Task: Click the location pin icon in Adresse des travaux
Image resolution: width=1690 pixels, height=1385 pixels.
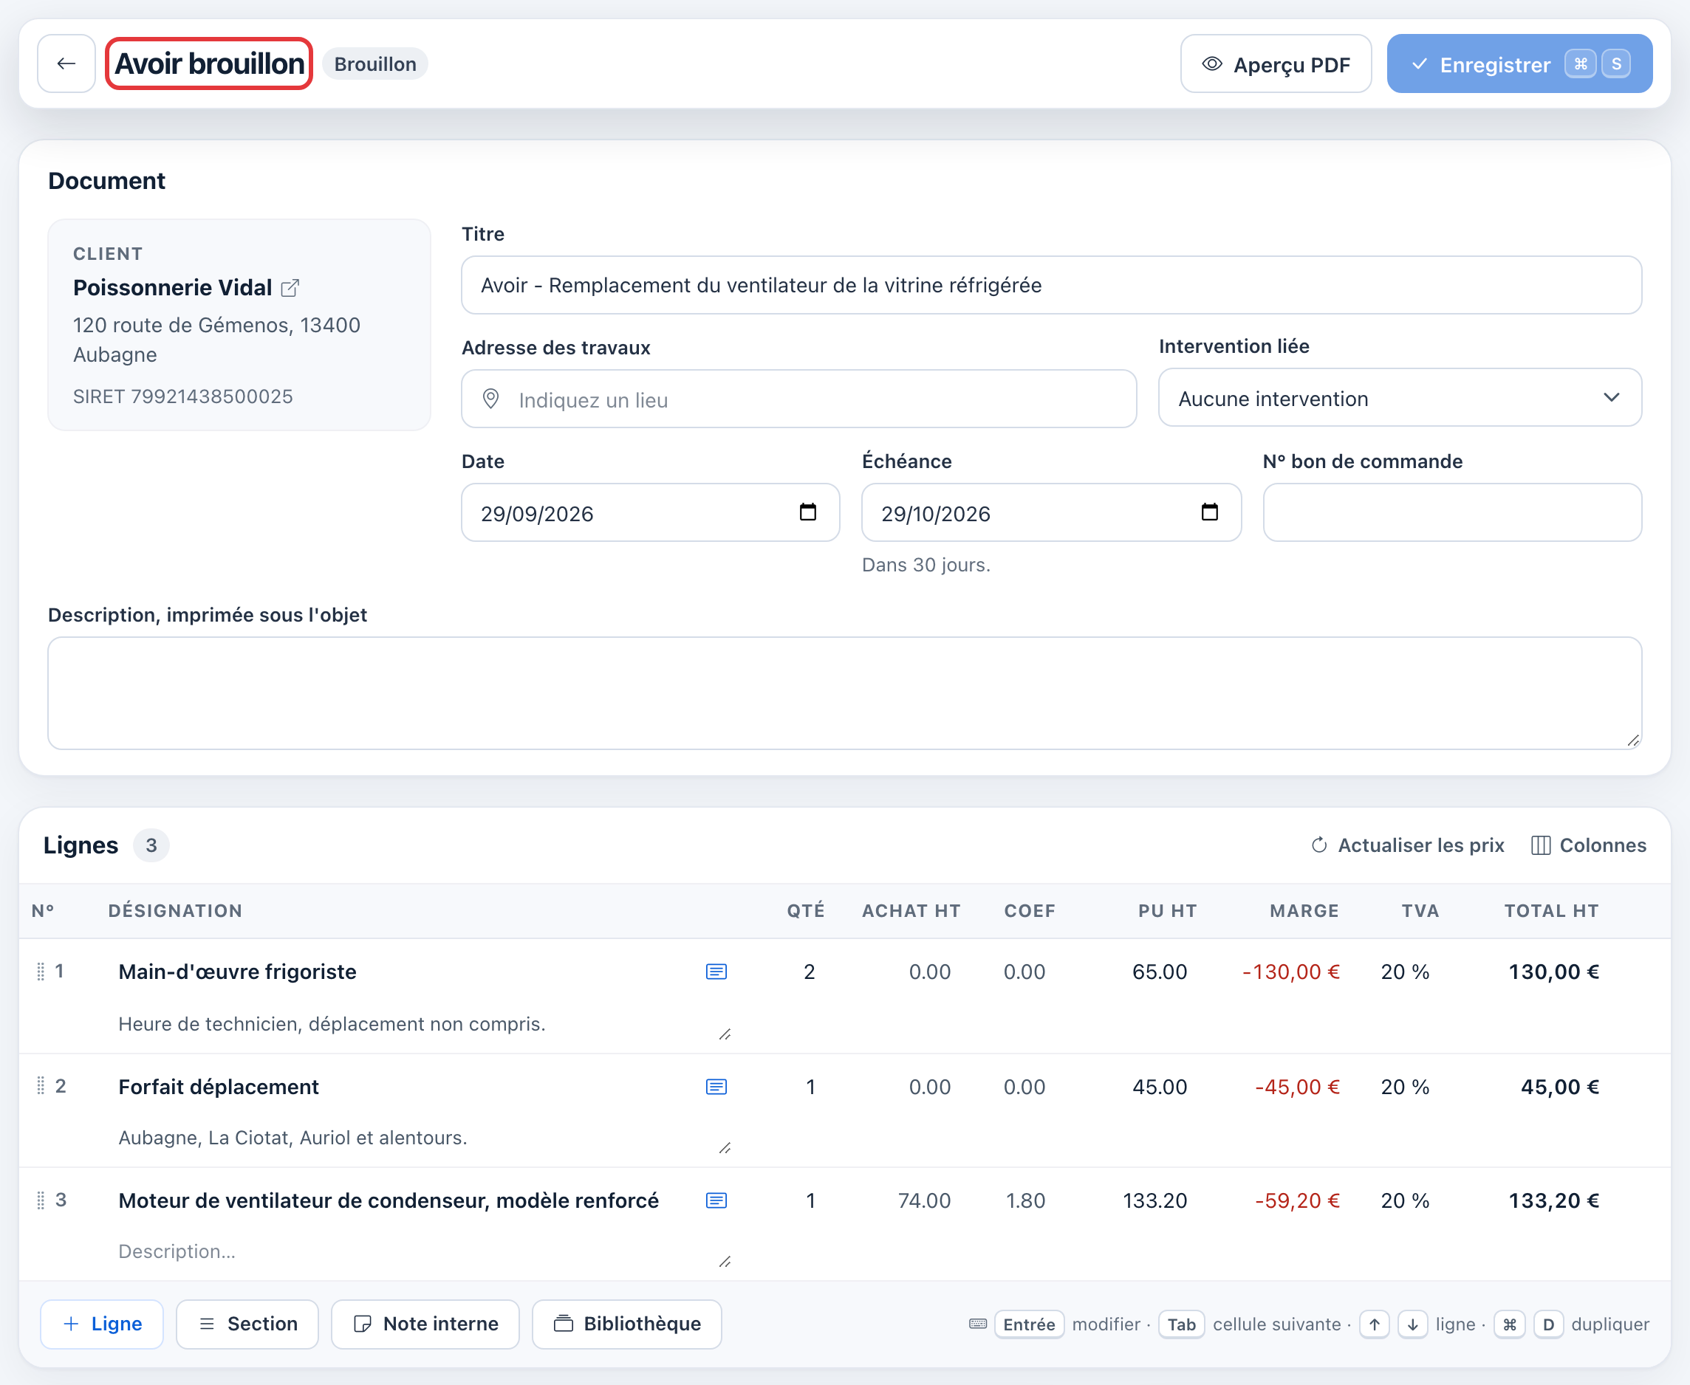Action: [x=491, y=399]
